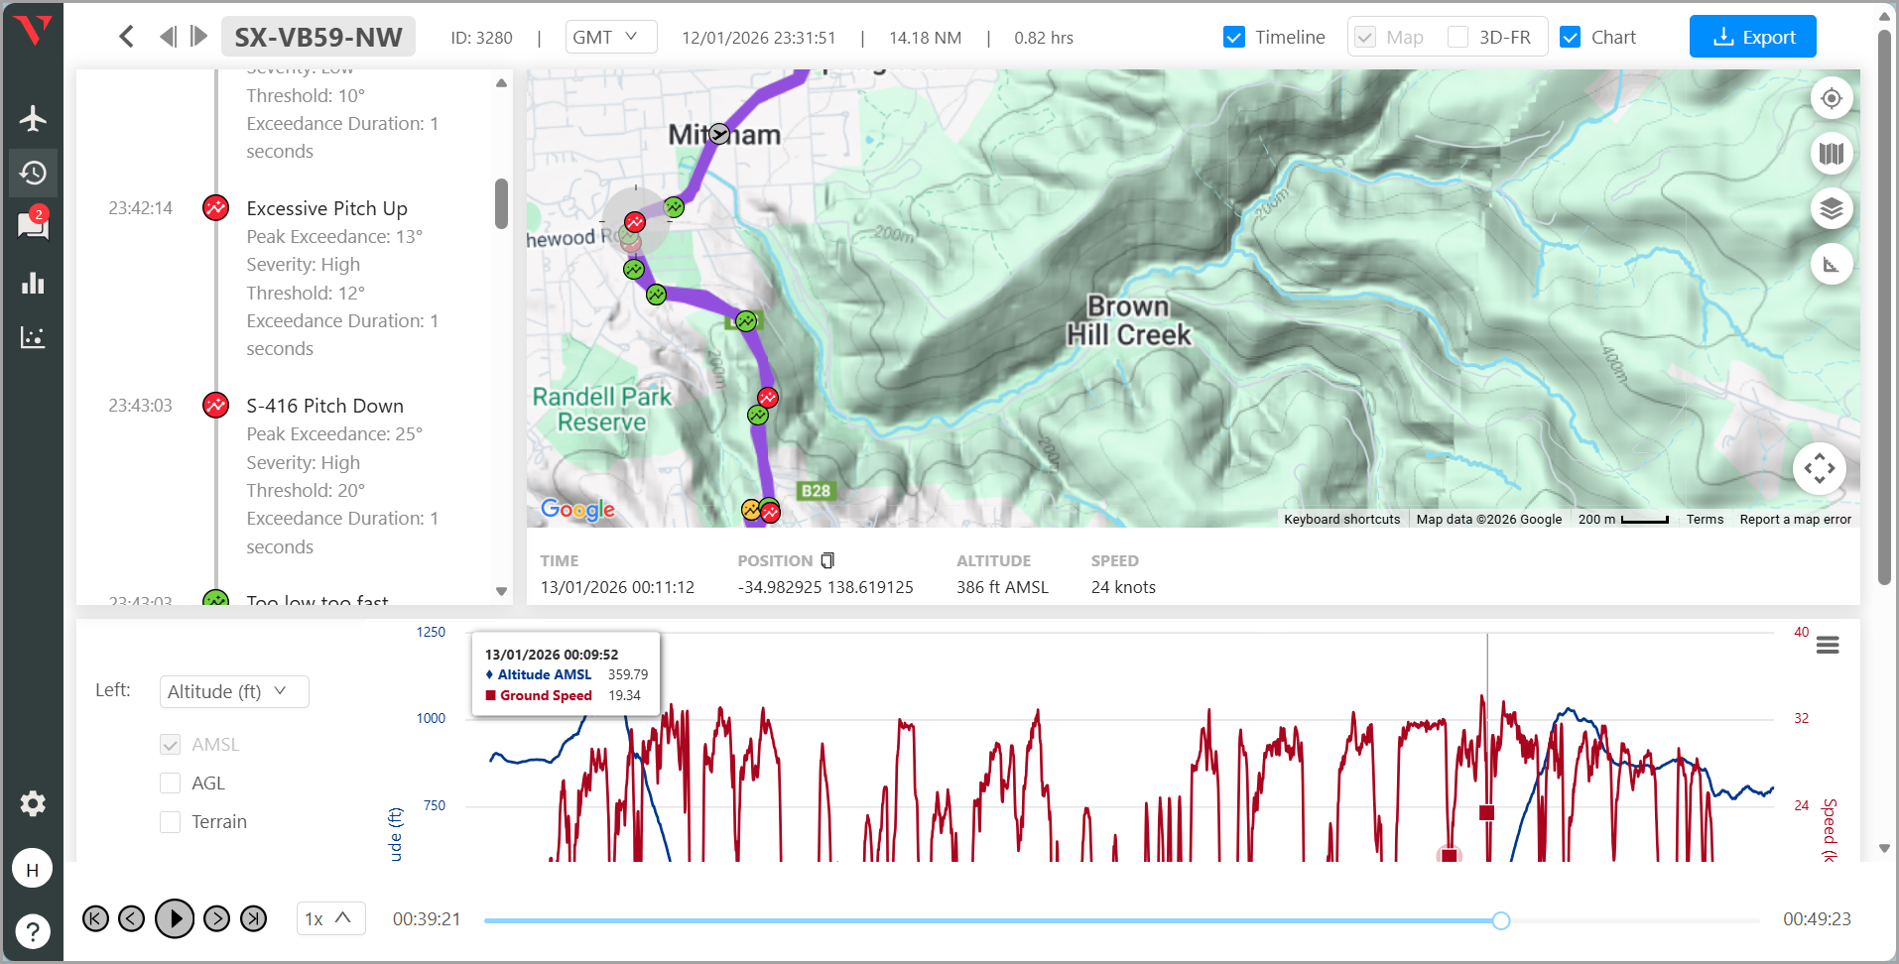Screen dimensions: 1899x964
Task: Select the Excessive Pitch Up event
Action: 326,208
